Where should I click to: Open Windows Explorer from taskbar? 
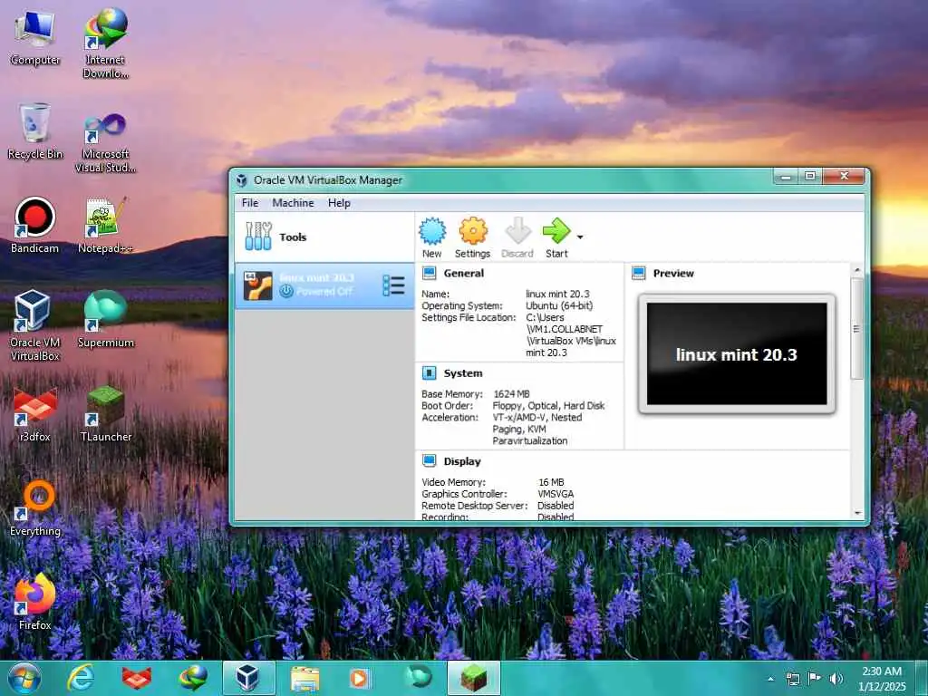(305, 678)
